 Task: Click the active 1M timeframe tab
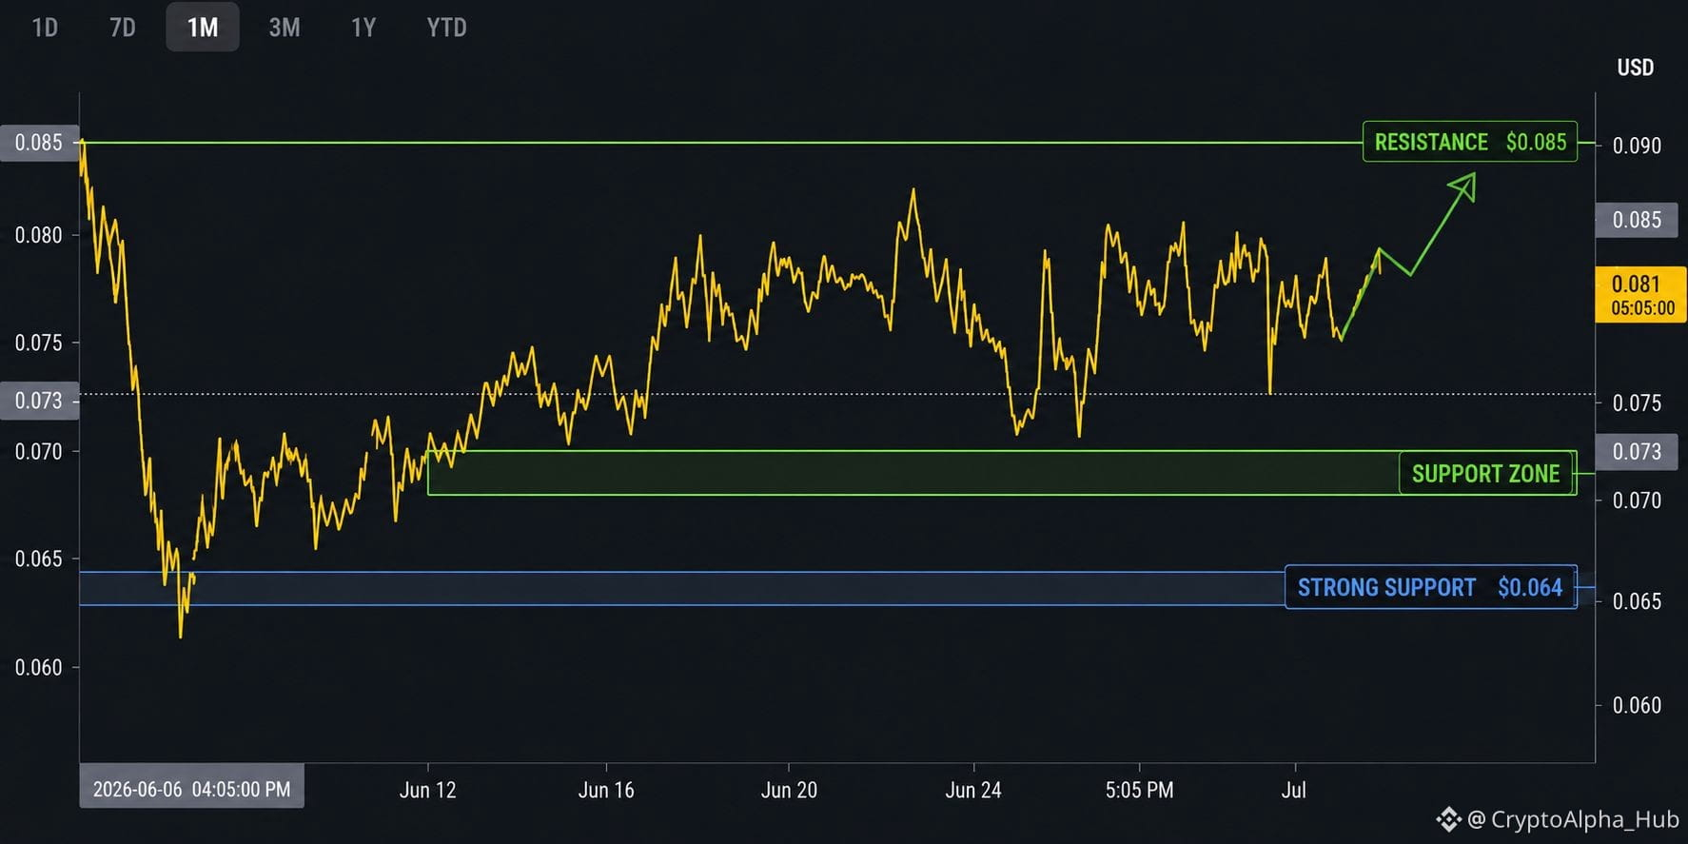click(x=203, y=28)
